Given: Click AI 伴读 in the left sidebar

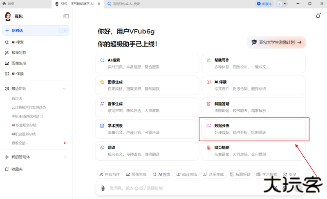Looking at the screenshot, I should [x=18, y=74].
